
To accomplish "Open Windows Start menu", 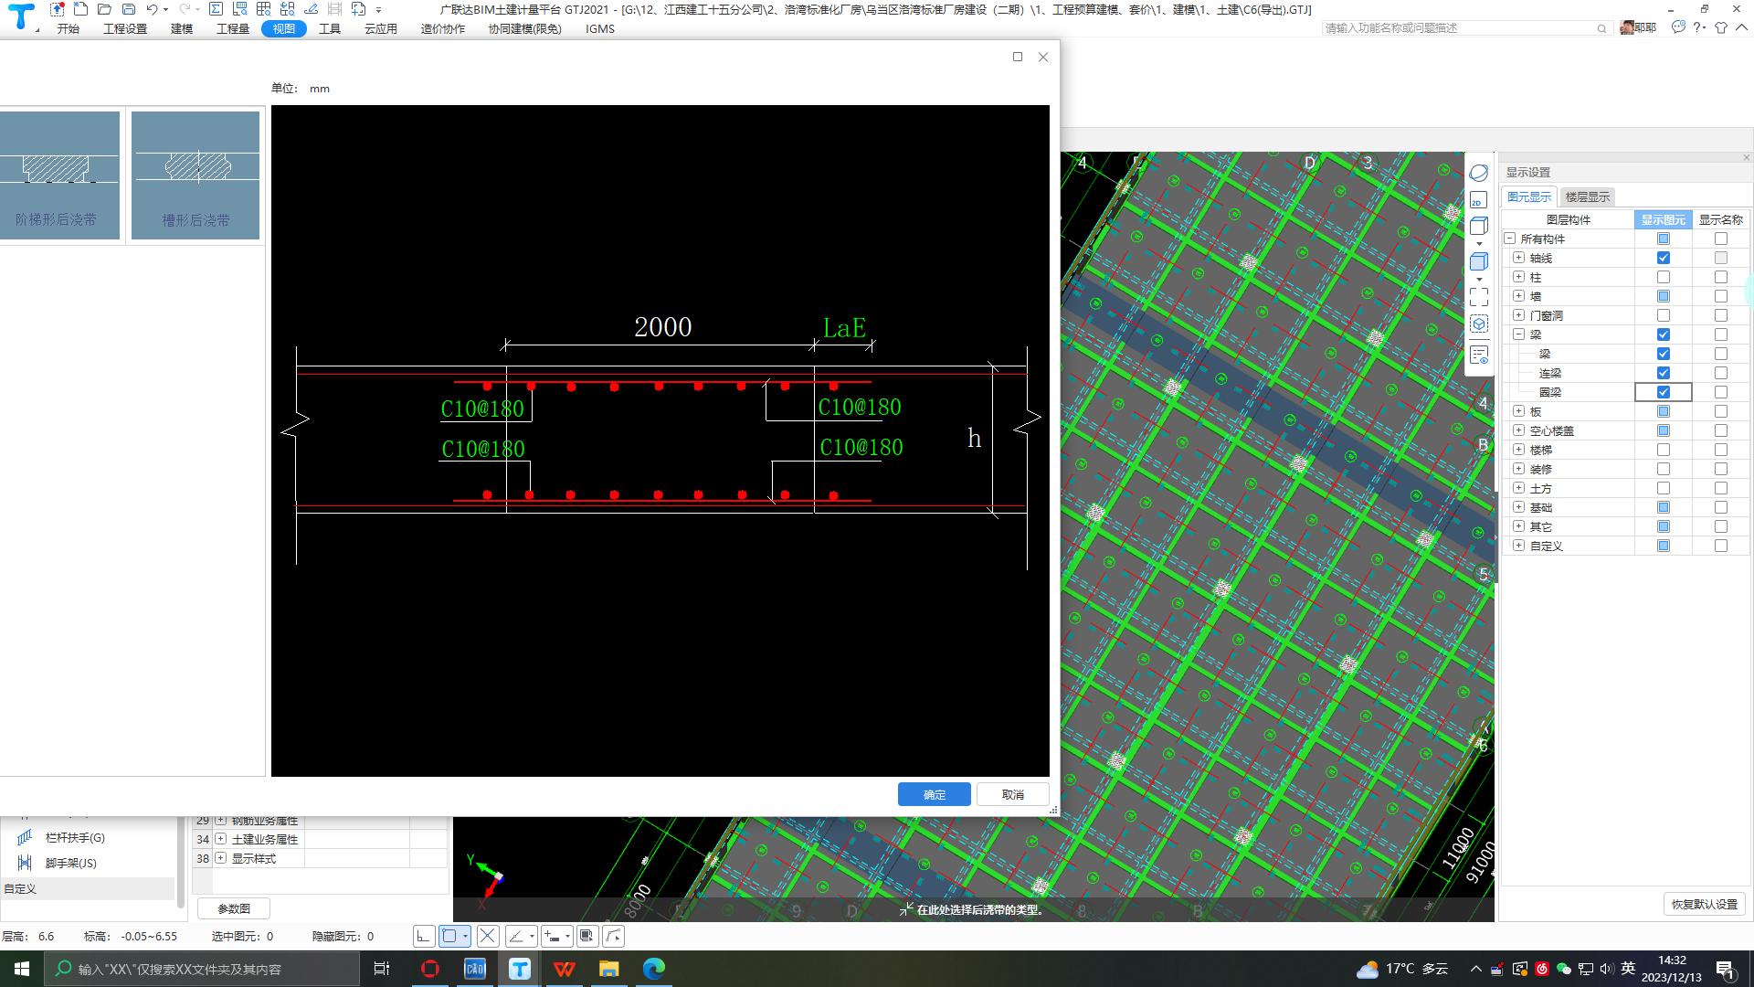I will click(x=22, y=969).
